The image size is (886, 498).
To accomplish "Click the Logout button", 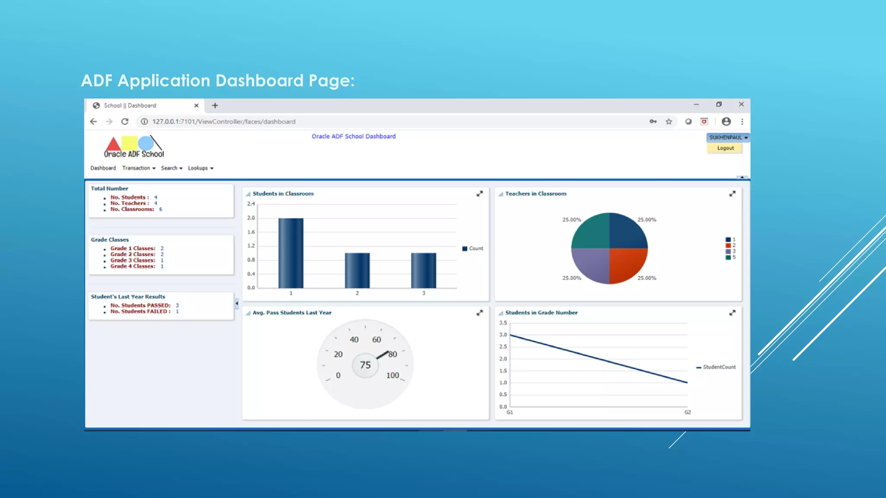I will [725, 148].
